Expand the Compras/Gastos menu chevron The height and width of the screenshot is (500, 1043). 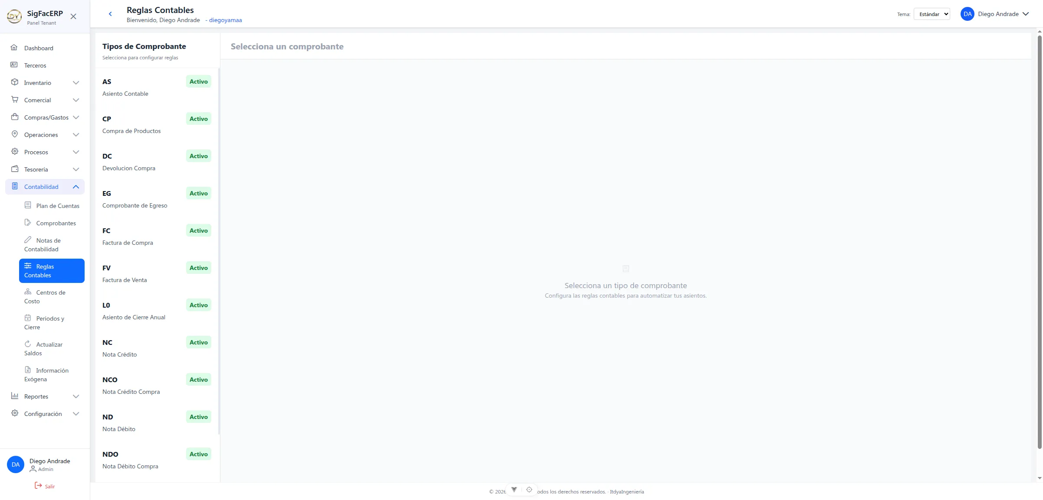coord(76,117)
